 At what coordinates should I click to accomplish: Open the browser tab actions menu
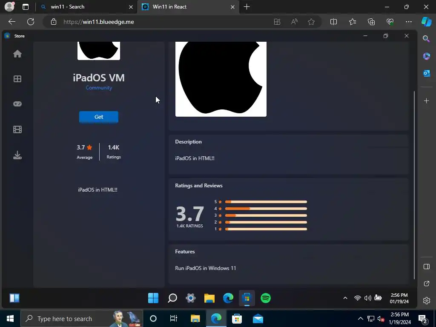tap(26, 7)
